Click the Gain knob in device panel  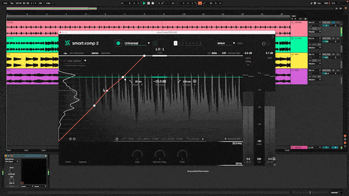point(11,171)
